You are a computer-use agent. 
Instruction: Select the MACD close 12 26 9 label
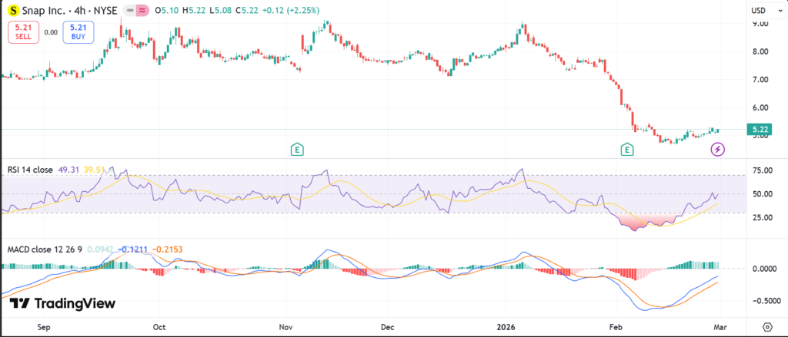click(45, 249)
